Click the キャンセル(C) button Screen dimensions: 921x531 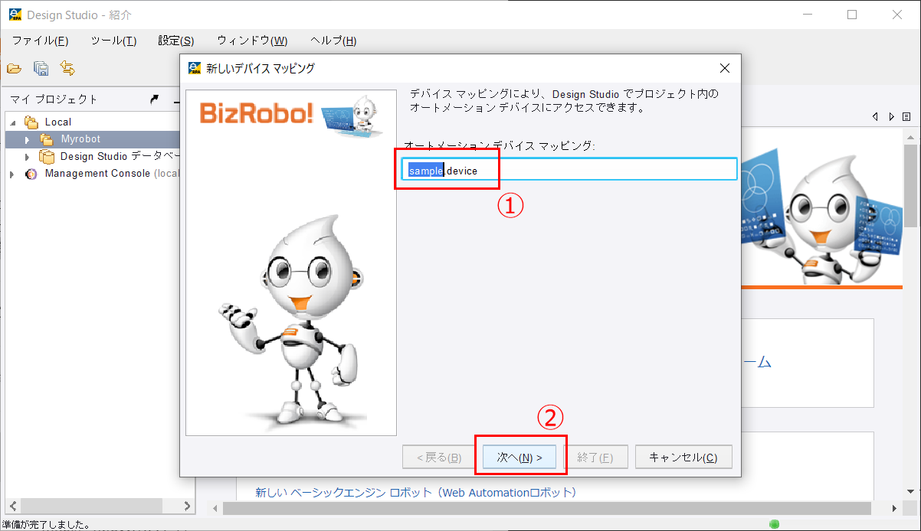coord(683,457)
